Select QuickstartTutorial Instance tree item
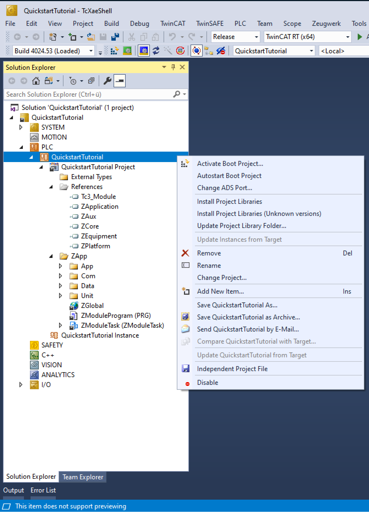Viewport: 369px width, 512px height. pos(100,335)
